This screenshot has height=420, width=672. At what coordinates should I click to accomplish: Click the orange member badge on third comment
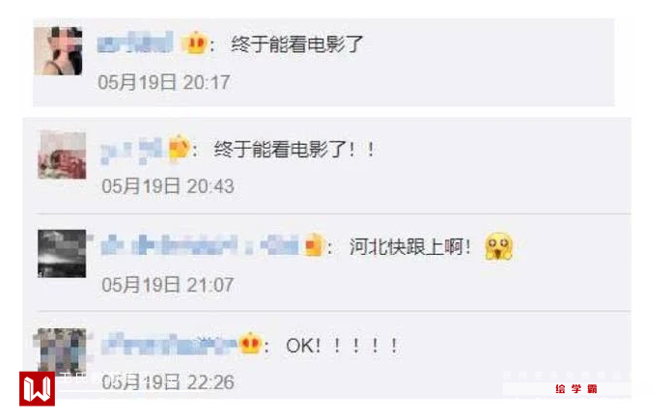pyautogui.click(x=313, y=246)
